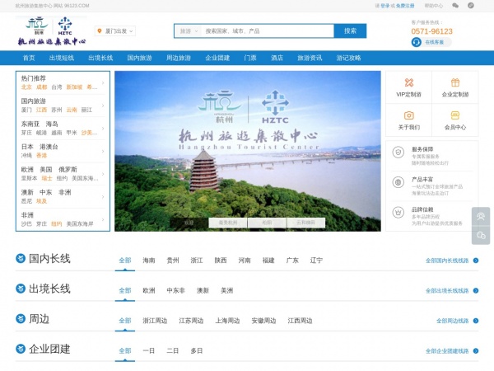Expand the 欧洲 美国 俄罗斯 category arrow
Screen dimensions: 494x371
(103, 174)
